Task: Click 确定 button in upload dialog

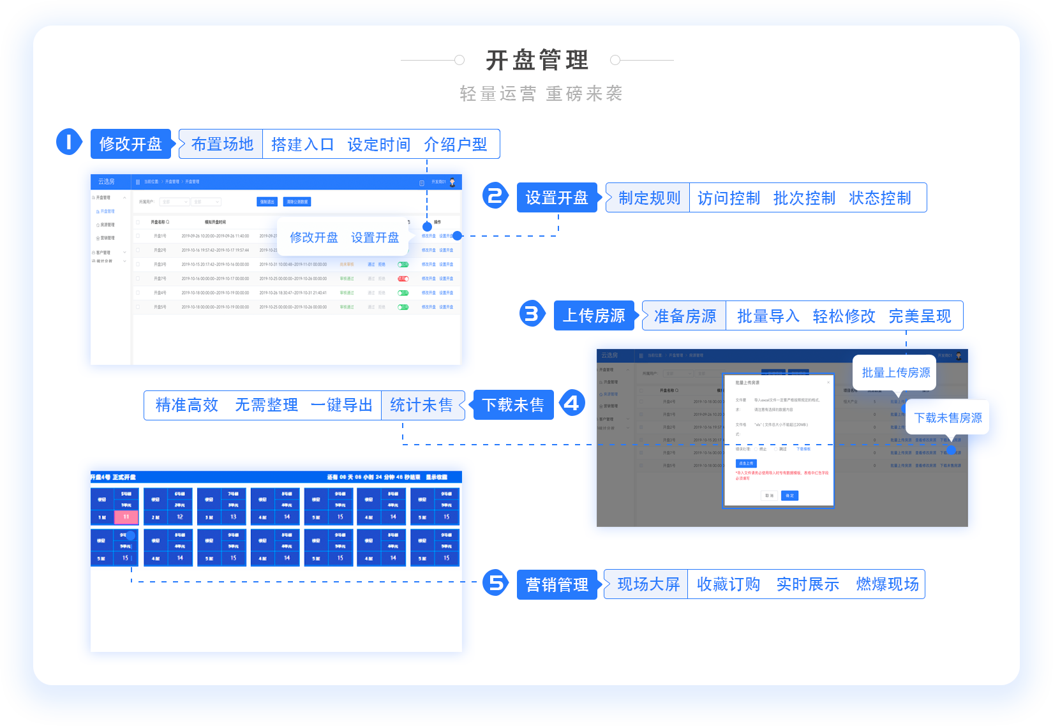Action: 789,496
